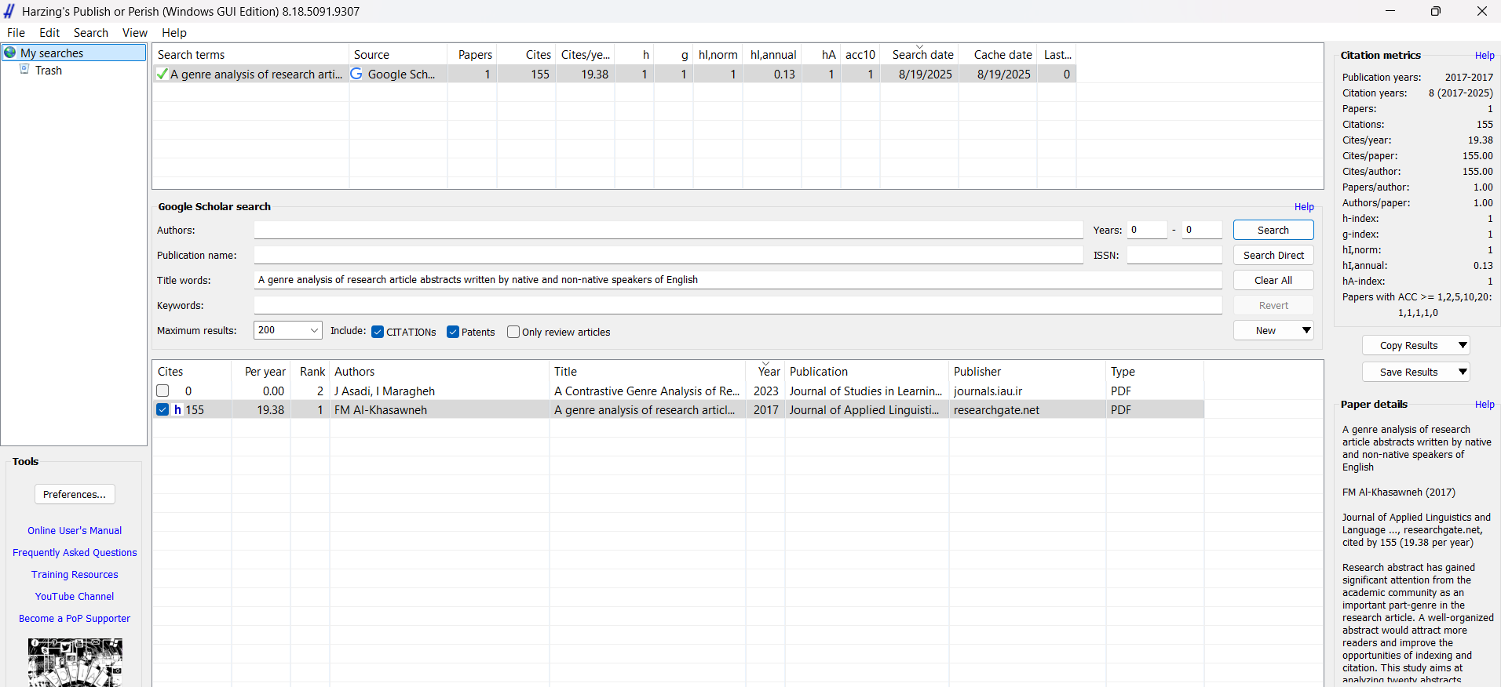Select the 'A genre analysis of research arti...' search row

(x=614, y=74)
